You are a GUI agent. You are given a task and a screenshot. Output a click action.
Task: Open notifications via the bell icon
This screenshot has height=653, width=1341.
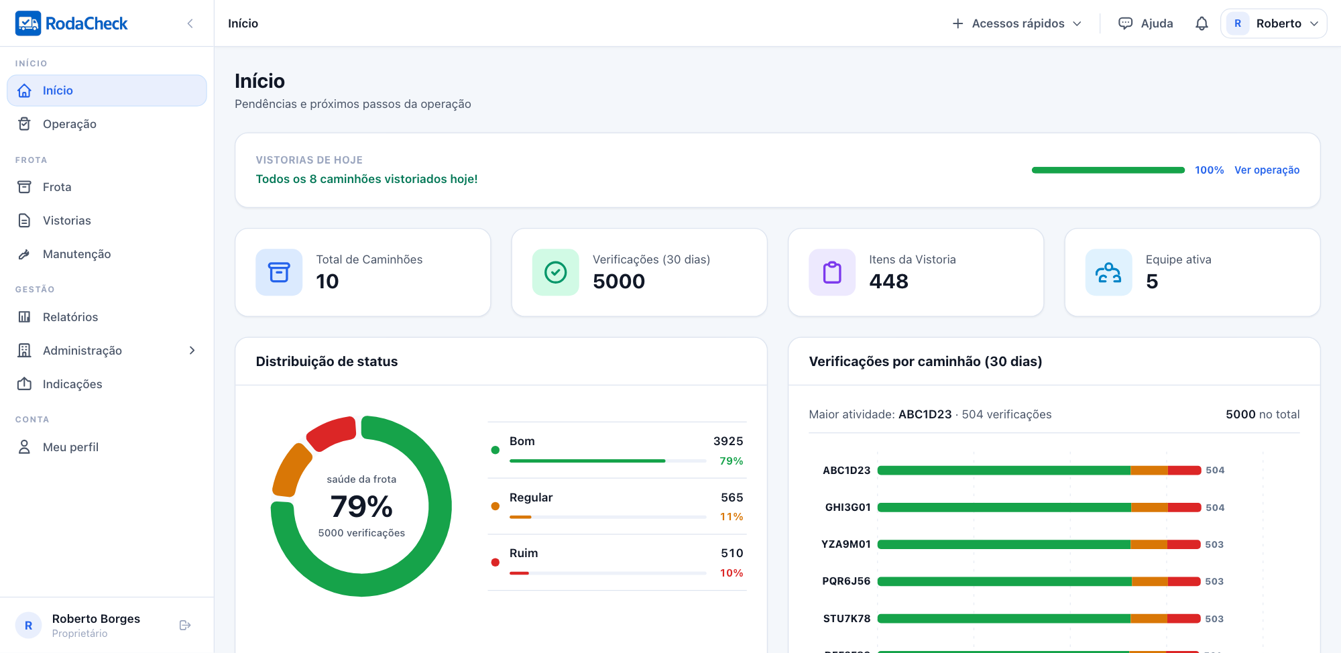[x=1202, y=23]
